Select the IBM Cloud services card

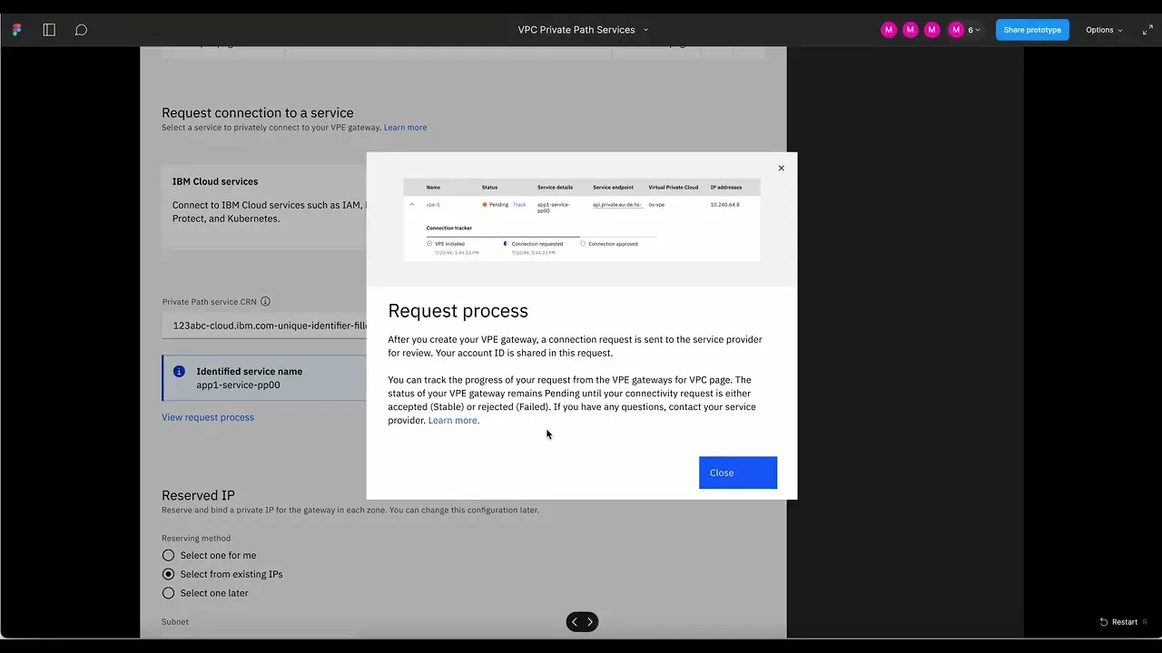264,206
